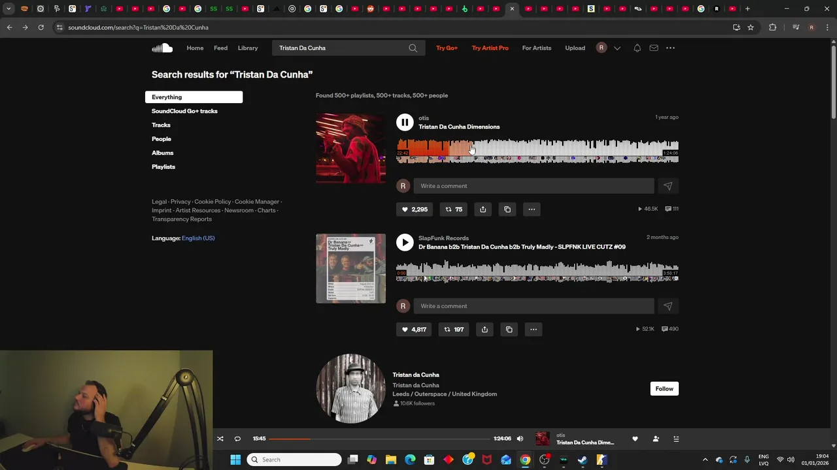Open the Cookie Manager footer link
Viewport: 837px width, 470px height.
pos(257,202)
